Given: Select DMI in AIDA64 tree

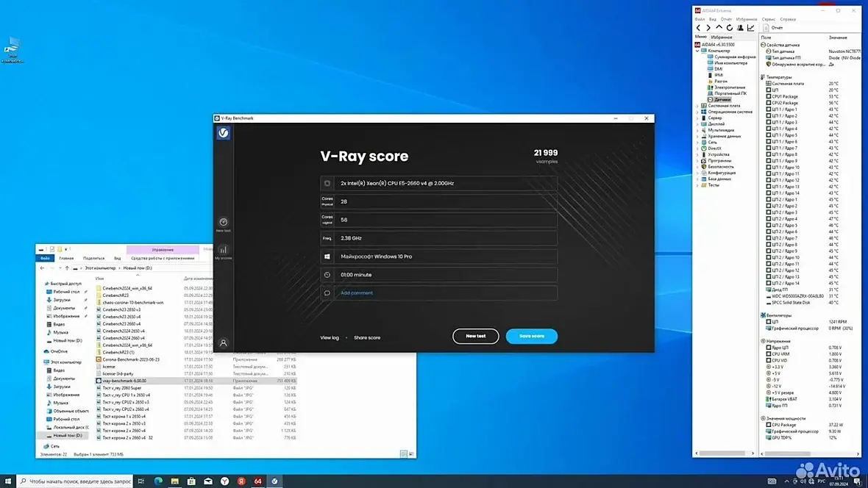Looking at the screenshot, I should tap(718, 69).
